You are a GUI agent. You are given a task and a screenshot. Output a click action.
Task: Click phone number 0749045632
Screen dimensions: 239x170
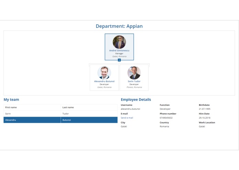point(166,118)
